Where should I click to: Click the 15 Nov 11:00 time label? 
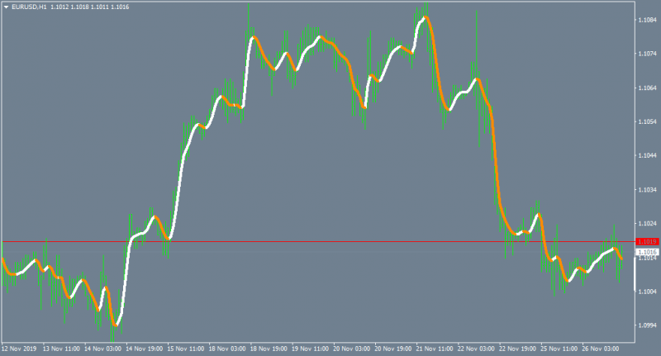[185, 349]
